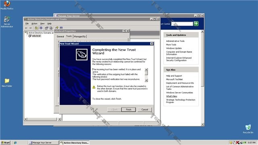Open Deployment and Resource Kits link
258x145 pixels.
point(180,83)
